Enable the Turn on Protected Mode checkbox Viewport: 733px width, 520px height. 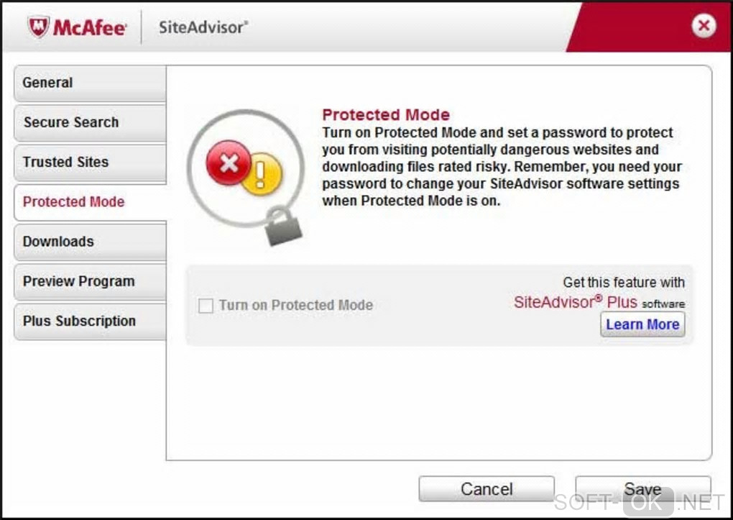206,306
